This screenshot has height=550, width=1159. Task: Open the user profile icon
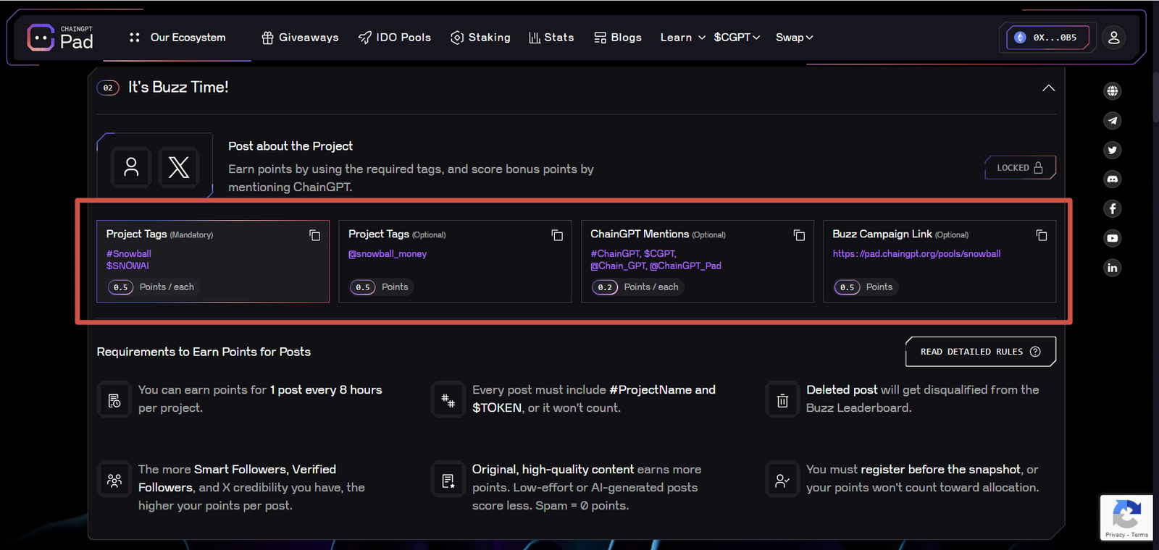click(x=1113, y=38)
